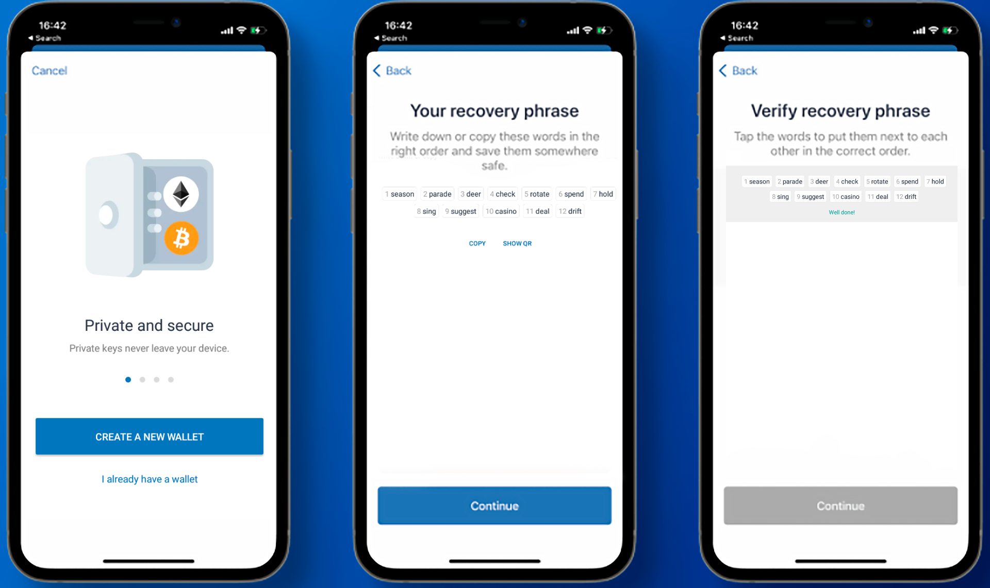The height and width of the screenshot is (588, 990).
Task: Tap the SHOW QR button for recovery phrase
Action: click(x=518, y=244)
